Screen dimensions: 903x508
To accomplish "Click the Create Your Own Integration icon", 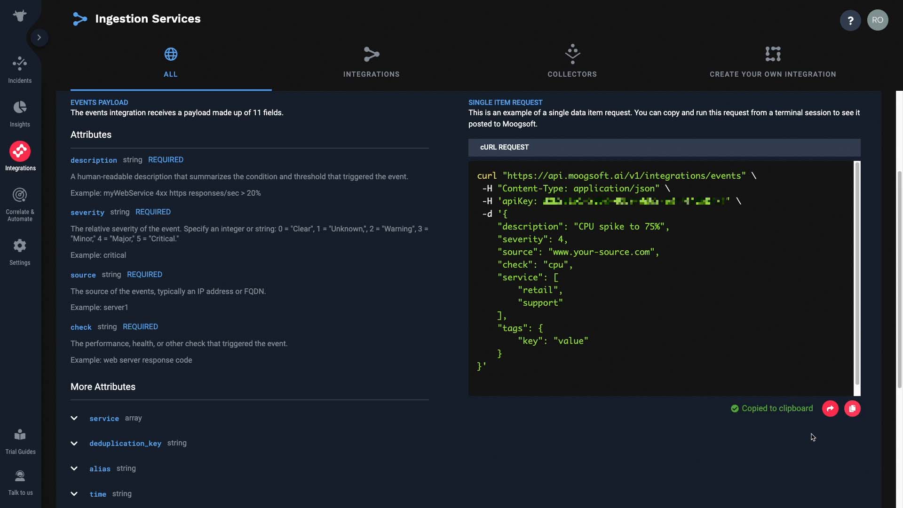I will click(x=773, y=54).
